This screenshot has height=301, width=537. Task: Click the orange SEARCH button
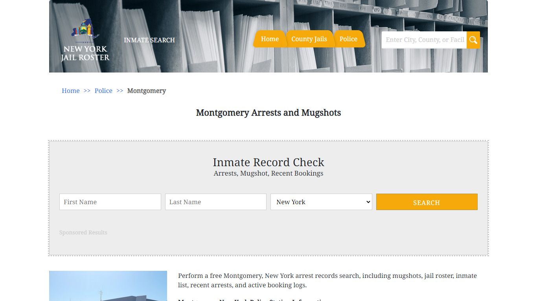point(427,202)
